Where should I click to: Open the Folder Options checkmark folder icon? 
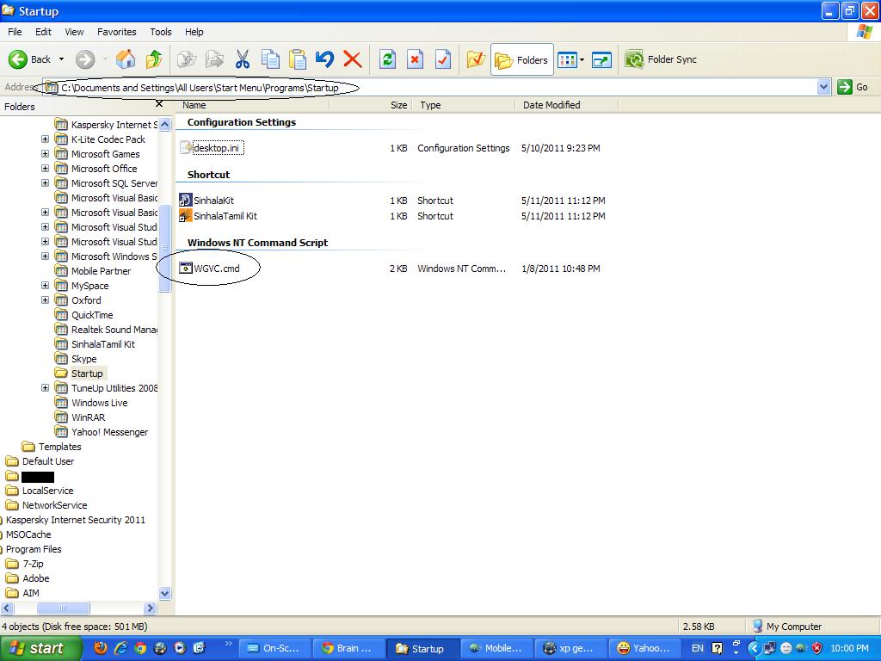475,59
